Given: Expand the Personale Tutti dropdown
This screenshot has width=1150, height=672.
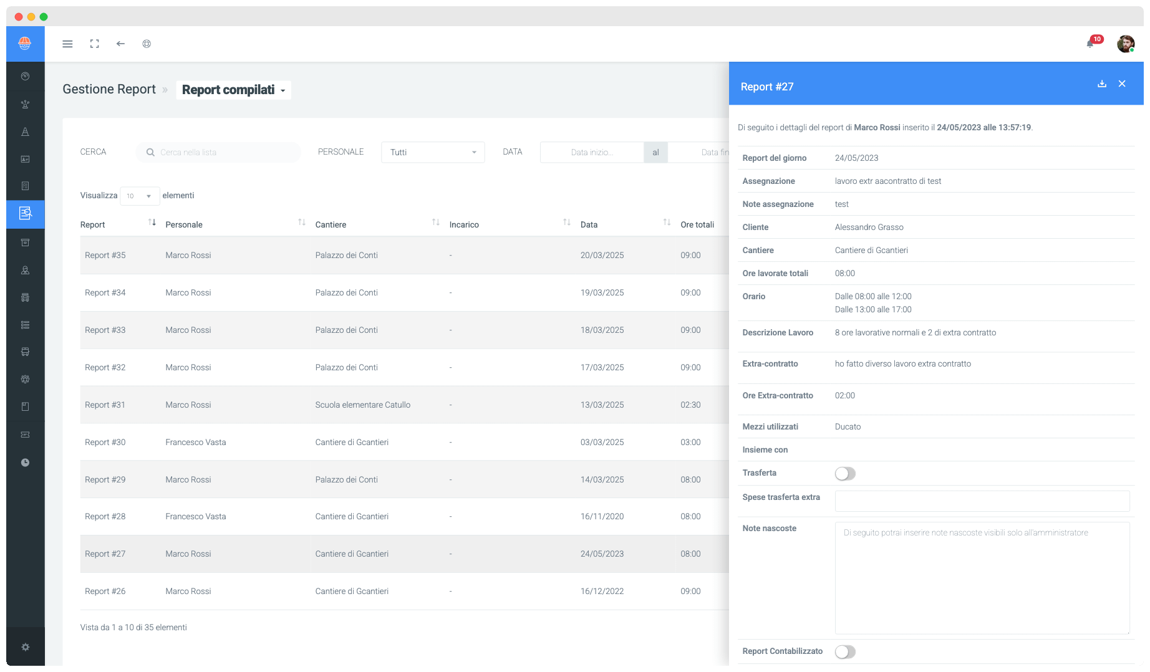Looking at the screenshot, I should click(432, 152).
